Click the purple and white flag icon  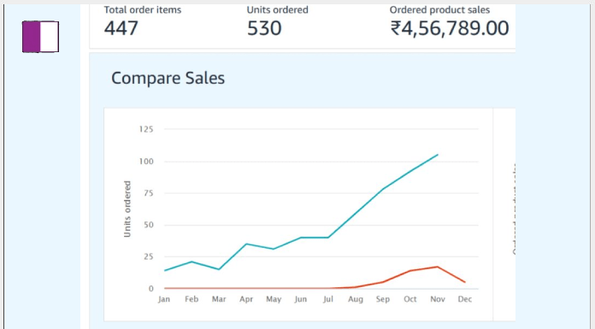point(40,37)
